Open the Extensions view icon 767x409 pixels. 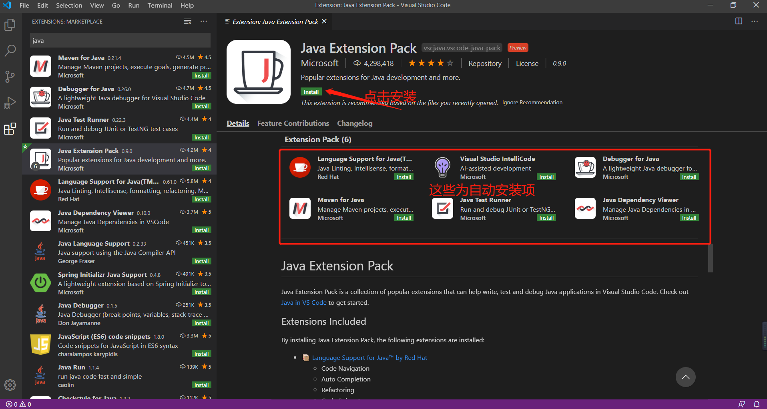point(10,129)
